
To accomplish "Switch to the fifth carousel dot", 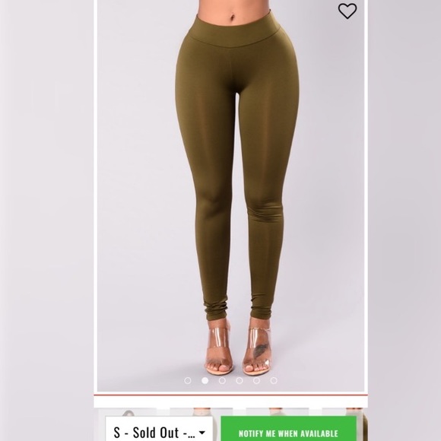I will tap(256, 380).
